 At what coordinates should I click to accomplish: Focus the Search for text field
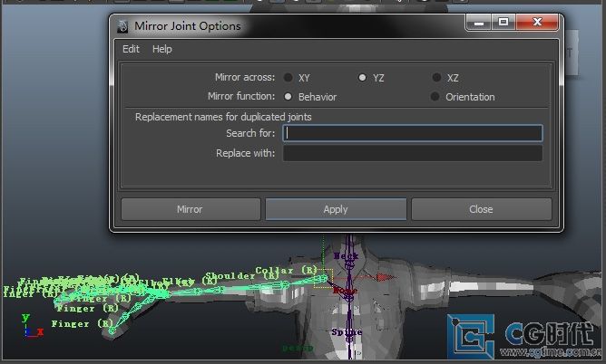413,133
